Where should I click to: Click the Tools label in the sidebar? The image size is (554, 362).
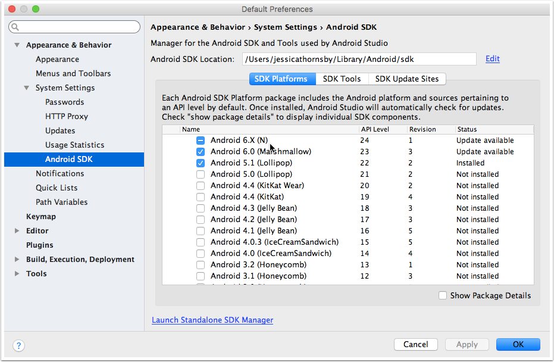tap(36, 274)
